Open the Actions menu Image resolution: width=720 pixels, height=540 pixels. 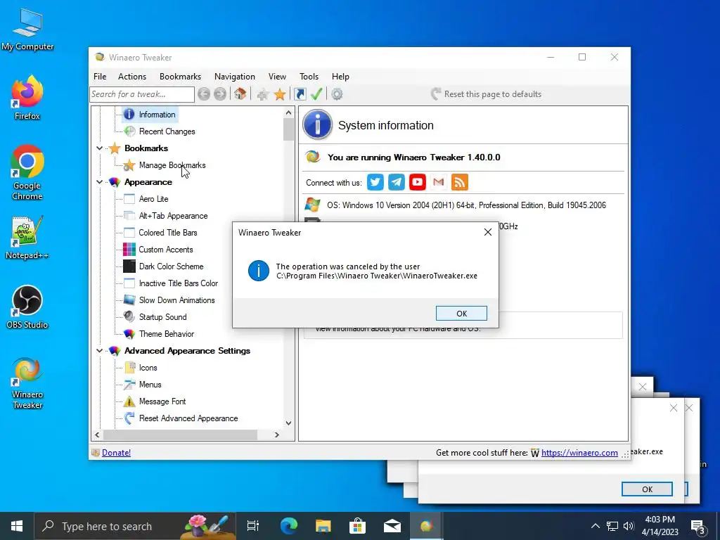[x=132, y=77]
